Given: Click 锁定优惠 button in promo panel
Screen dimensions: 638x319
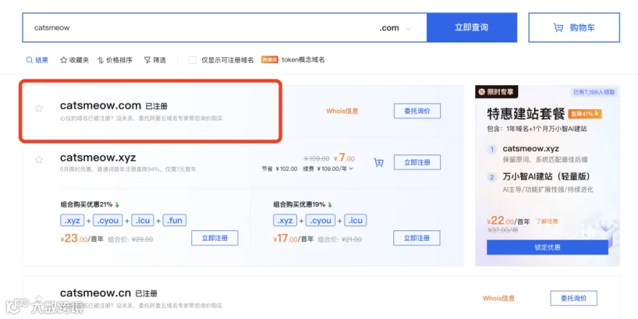Looking at the screenshot, I should [x=547, y=247].
